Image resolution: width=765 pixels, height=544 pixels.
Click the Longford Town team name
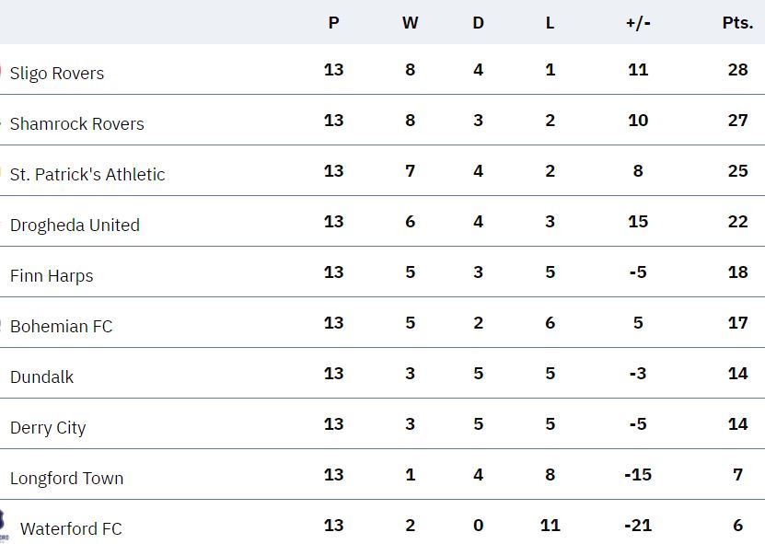pos(66,479)
